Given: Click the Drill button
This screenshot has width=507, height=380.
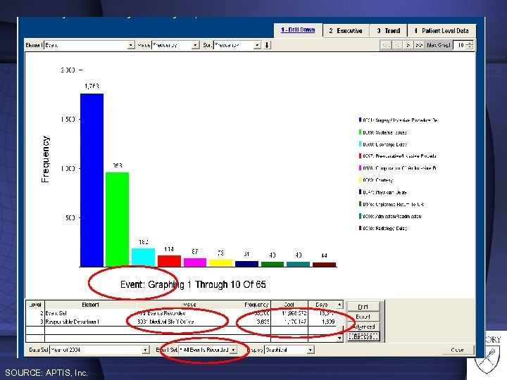Looking at the screenshot, I should [x=363, y=307].
